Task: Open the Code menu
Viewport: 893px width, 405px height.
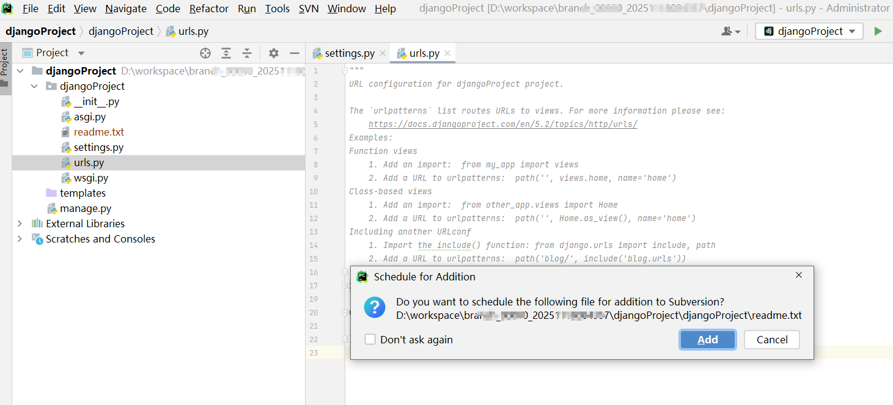Action: [x=168, y=9]
